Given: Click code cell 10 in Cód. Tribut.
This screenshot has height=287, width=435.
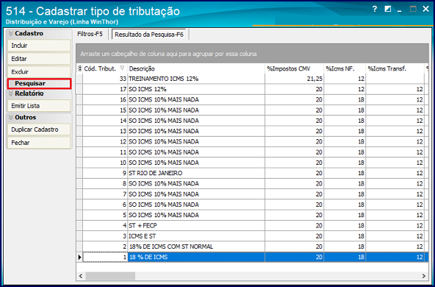Looking at the screenshot, I should click(105, 163).
